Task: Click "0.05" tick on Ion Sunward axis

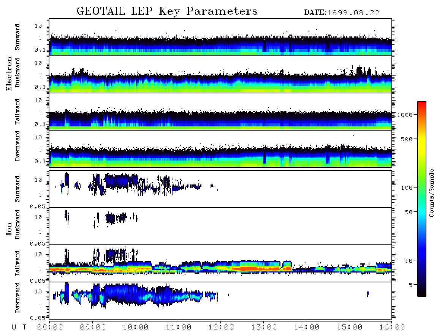Action: pos(38,206)
